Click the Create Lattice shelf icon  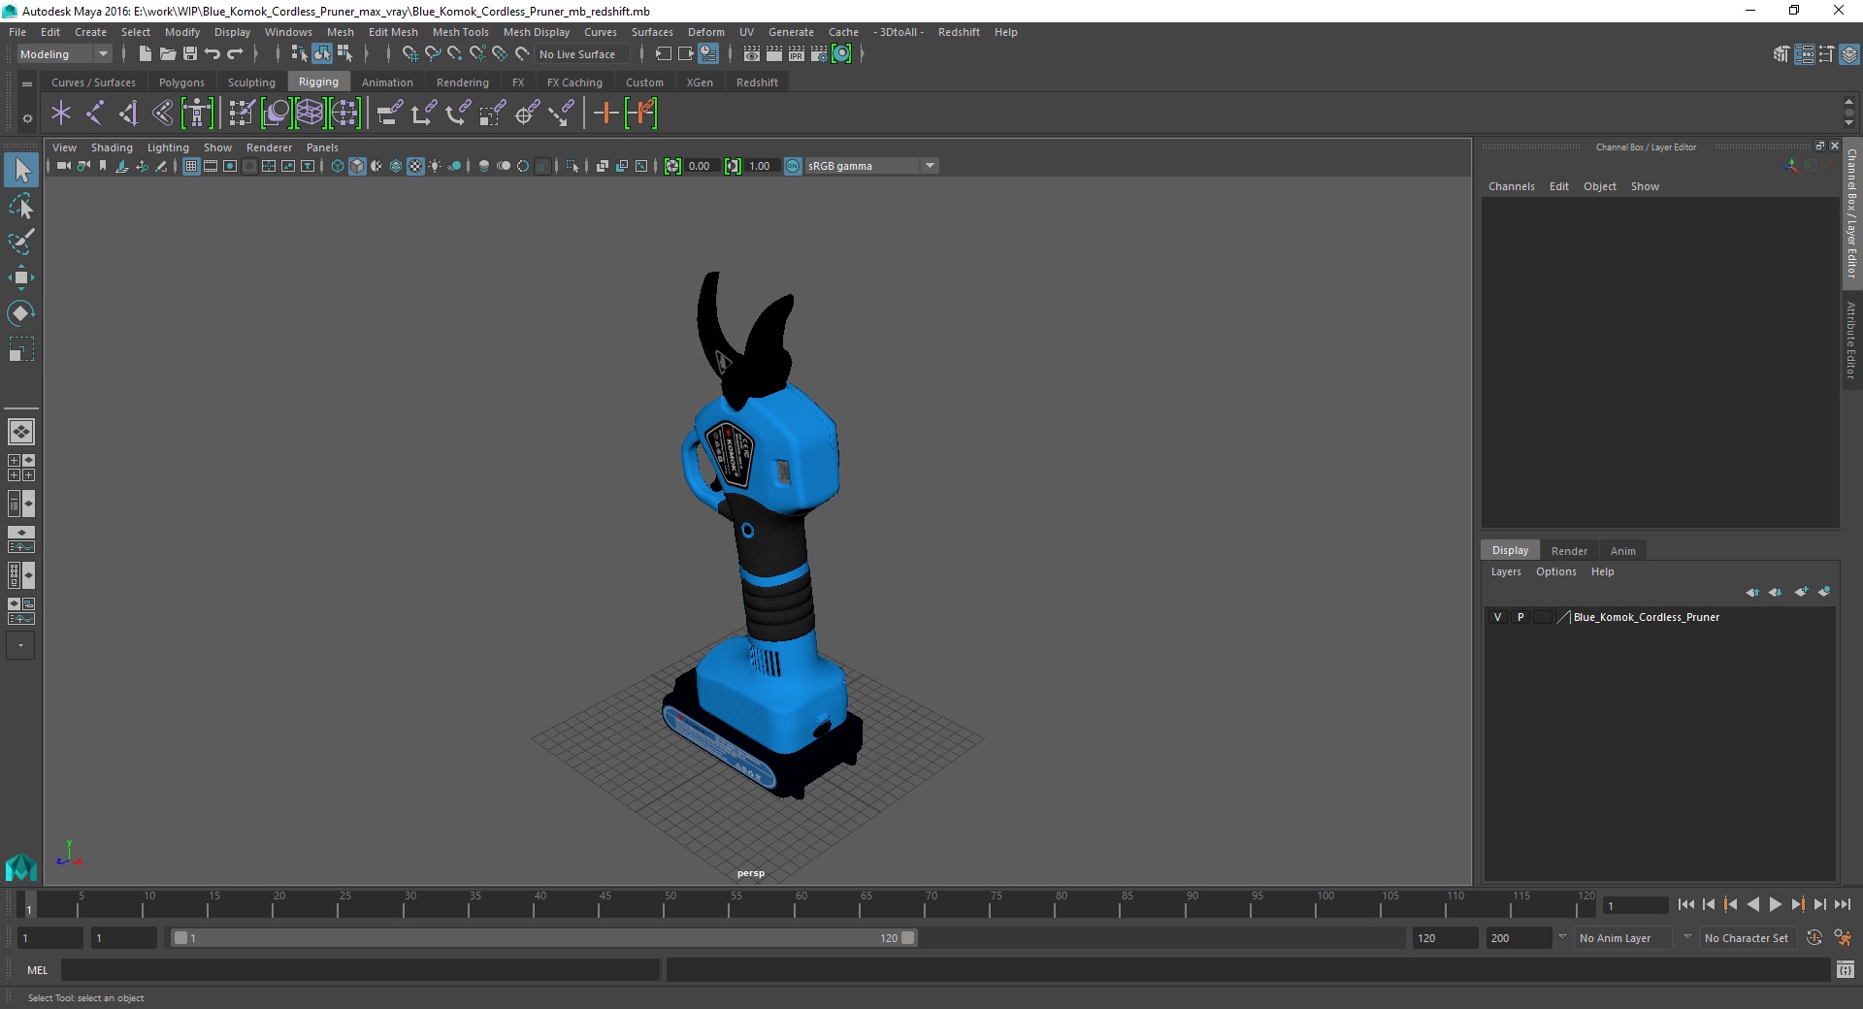[310, 114]
